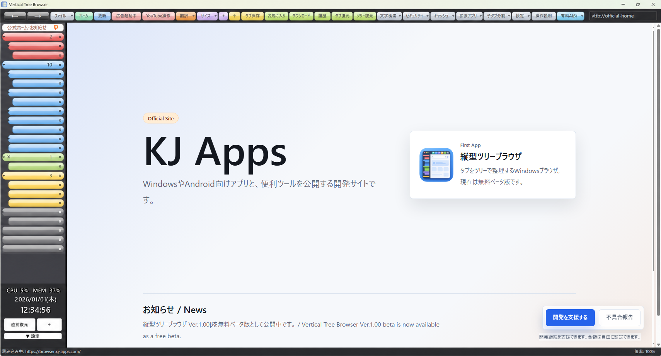Click the Official Site badge
This screenshot has height=356, width=661.
[x=161, y=118]
